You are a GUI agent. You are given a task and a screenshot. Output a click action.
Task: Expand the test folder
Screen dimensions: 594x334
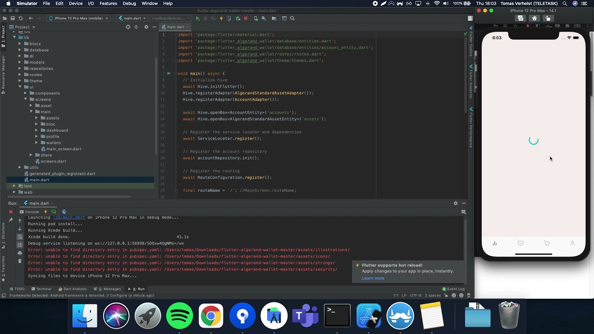[14, 186]
